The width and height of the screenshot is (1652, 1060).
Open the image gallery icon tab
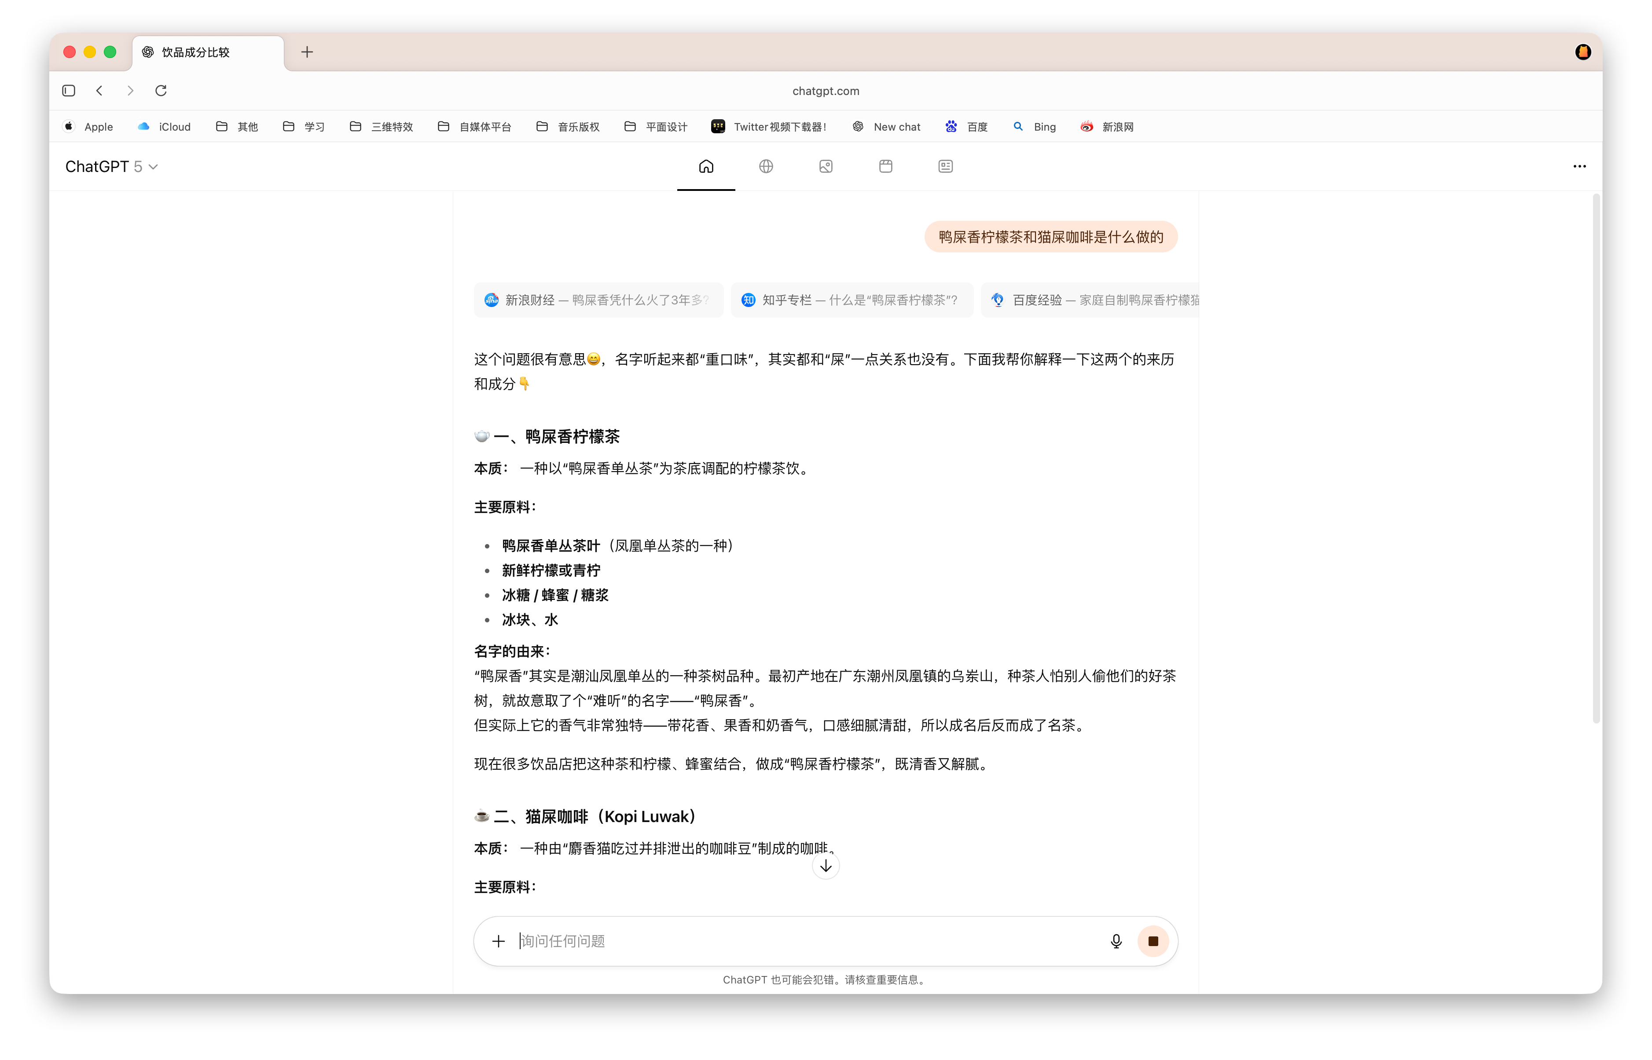pos(826,166)
